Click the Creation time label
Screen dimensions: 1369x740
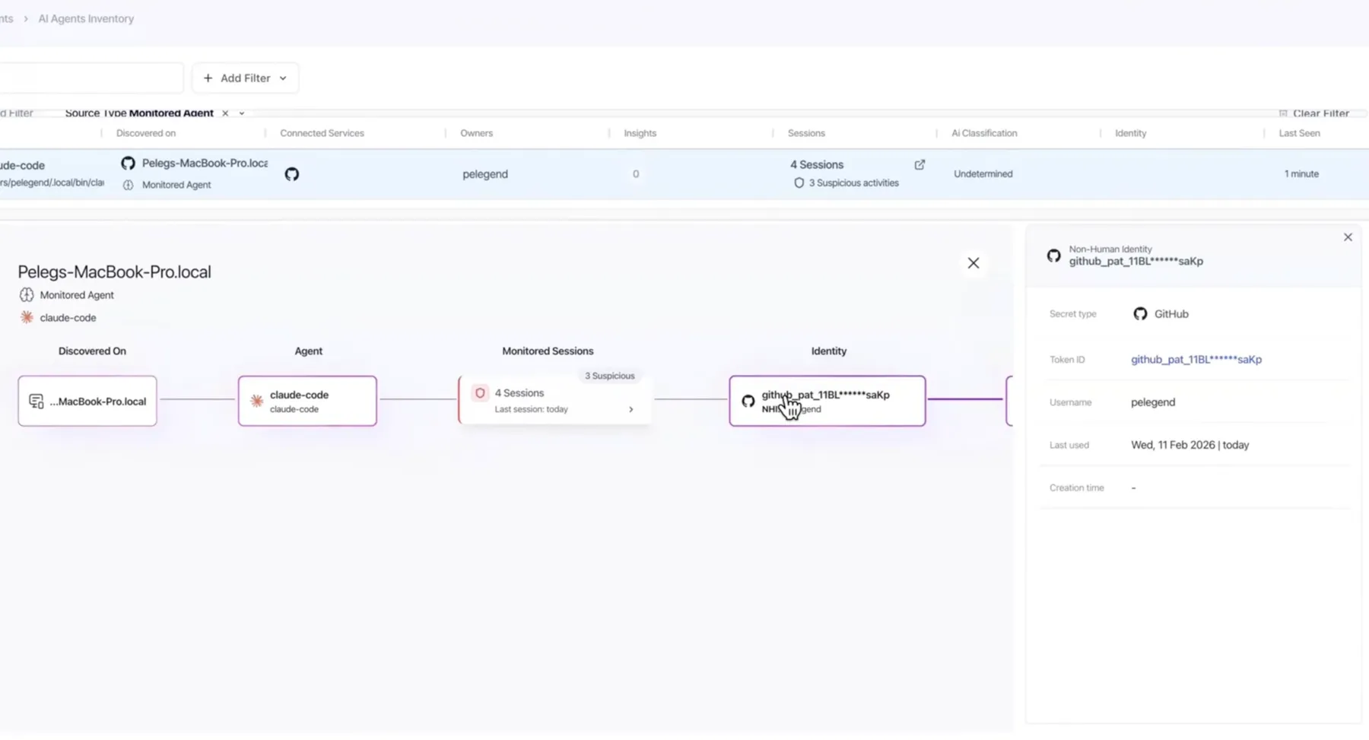tap(1076, 488)
